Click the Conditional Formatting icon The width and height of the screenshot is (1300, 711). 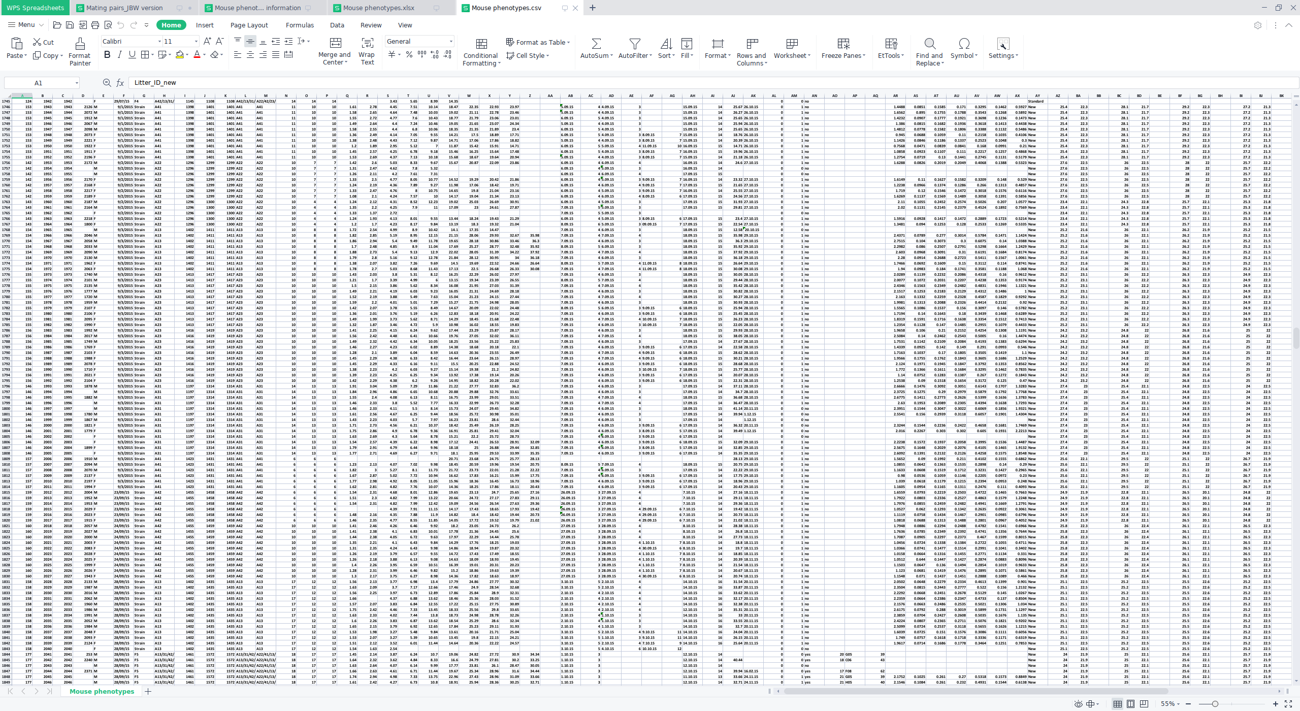click(481, 44)
